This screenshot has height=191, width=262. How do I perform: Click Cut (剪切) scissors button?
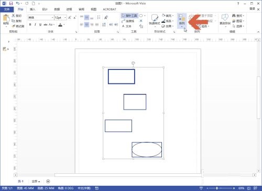17,16
